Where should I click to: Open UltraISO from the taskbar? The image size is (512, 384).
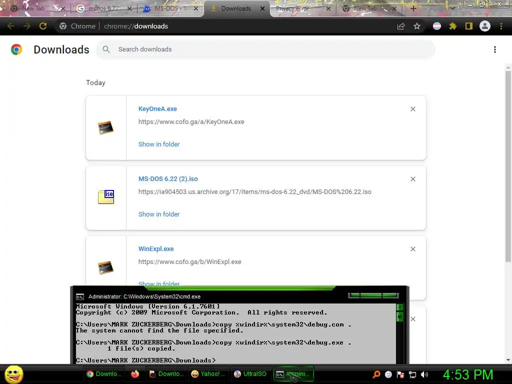coord(250,374)
